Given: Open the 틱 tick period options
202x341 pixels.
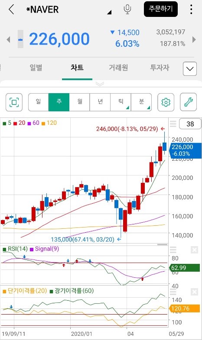Looking at the screenshot, I should click(121, 102).
